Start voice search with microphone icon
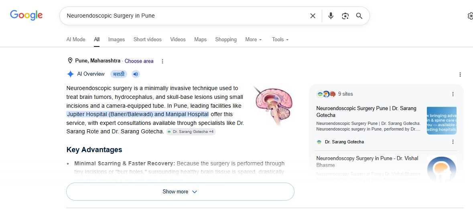The height and width of the screenshot is (217, 473). [331, 16]
